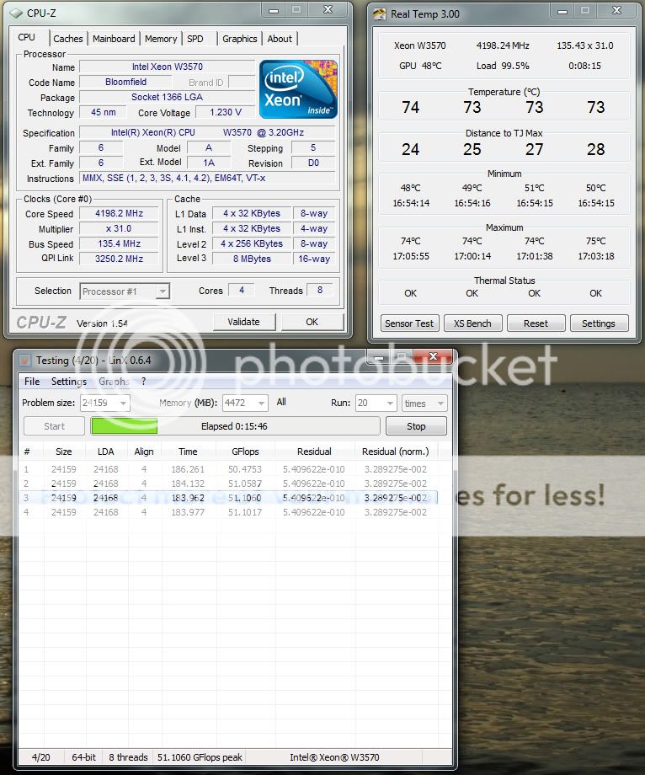The image size is (645, 775).
Task: Click the disabled Start button in LinX
Action: click(55, 426)
